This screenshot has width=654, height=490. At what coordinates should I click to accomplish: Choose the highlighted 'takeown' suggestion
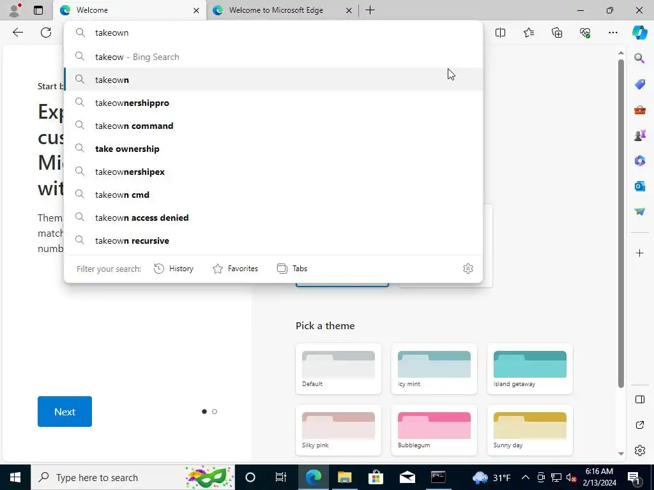[273, 80]
